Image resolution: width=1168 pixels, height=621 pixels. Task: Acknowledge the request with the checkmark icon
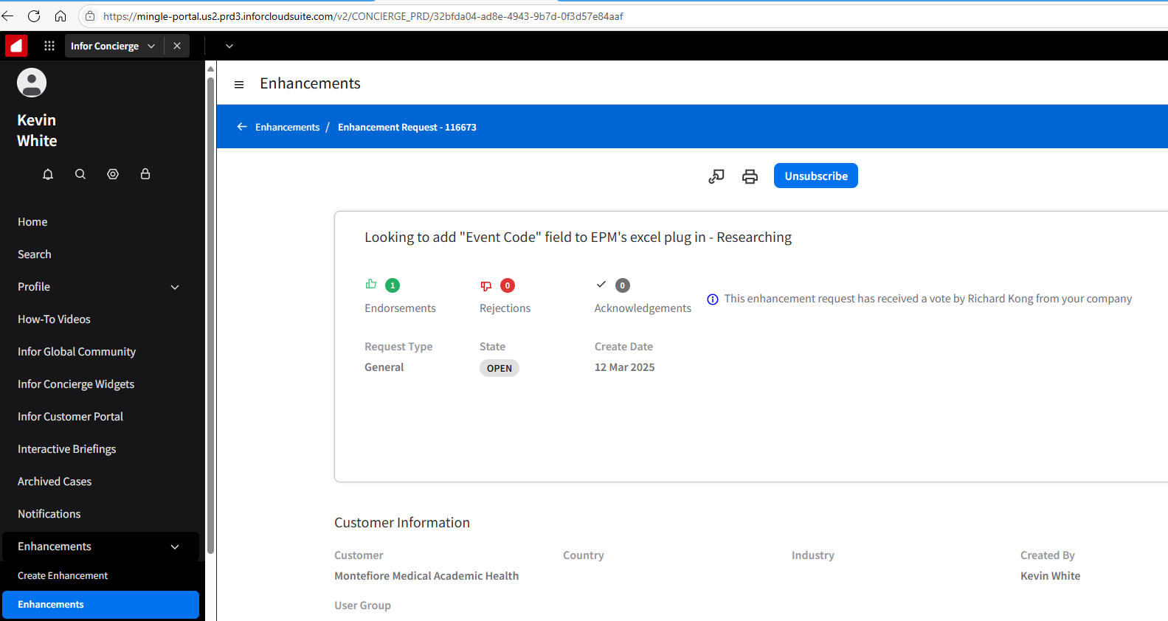coord(601,284)
